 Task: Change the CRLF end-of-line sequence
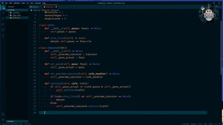[x=206, y=124]
